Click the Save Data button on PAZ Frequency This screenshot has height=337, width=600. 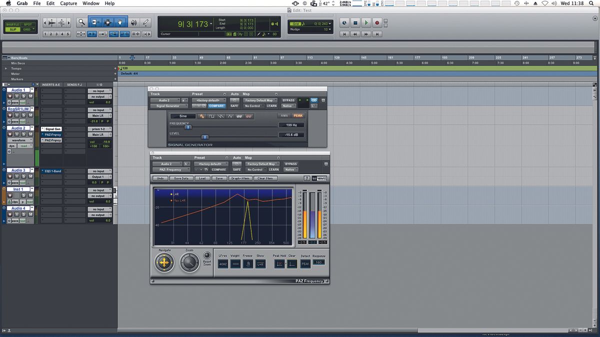[181, 178]
